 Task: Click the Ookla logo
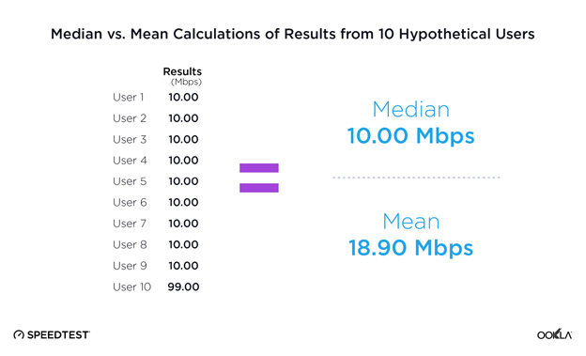(554, 334)
